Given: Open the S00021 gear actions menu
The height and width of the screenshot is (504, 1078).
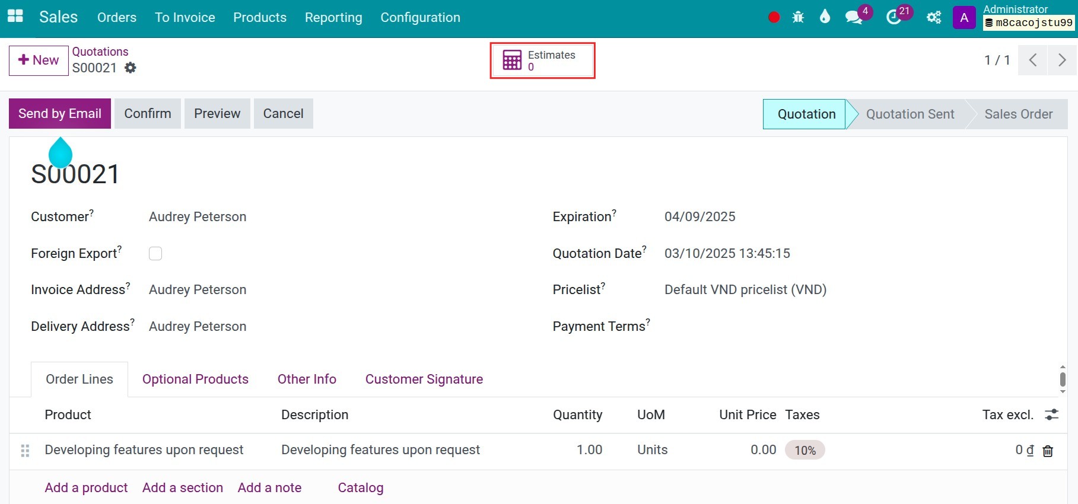Looking at the screenshot, I should (131, 68).
